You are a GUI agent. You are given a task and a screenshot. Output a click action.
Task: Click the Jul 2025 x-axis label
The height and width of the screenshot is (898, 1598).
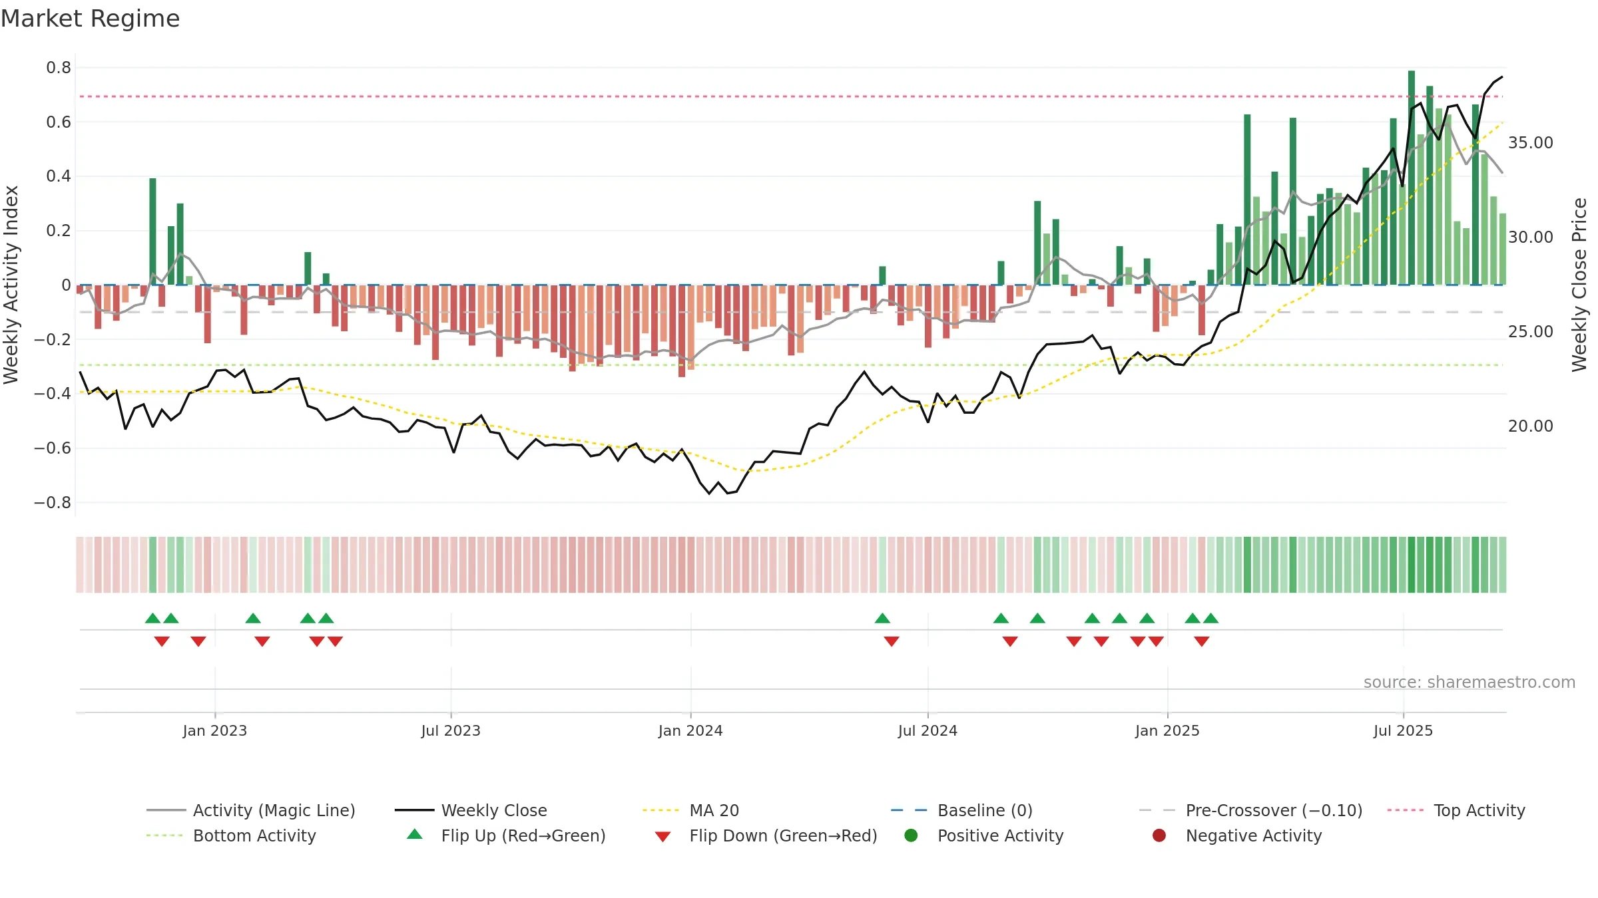[x=1403, y=730]
